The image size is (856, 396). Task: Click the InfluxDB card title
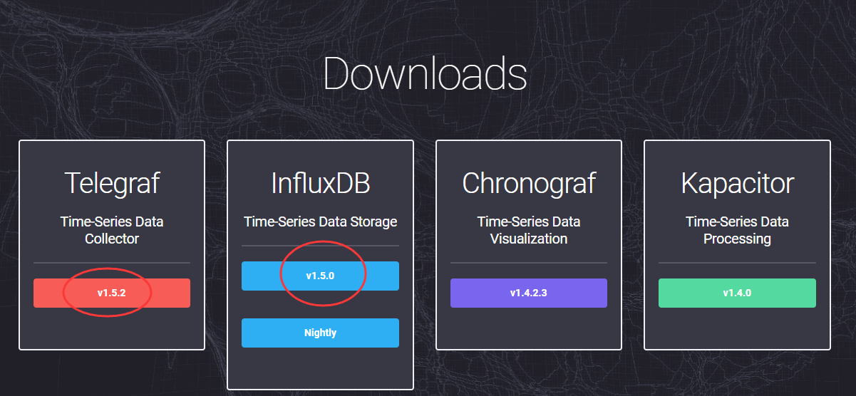coord(321,183)
